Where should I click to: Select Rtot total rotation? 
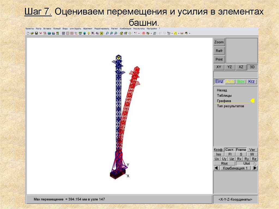225,163
